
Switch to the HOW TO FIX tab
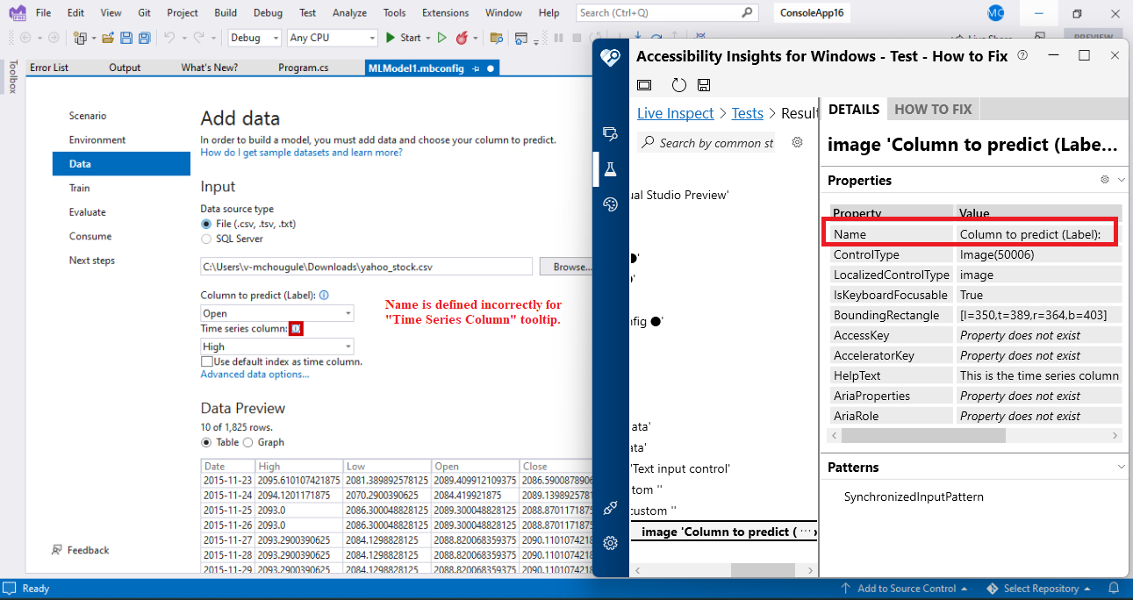(x=932, y=109)
